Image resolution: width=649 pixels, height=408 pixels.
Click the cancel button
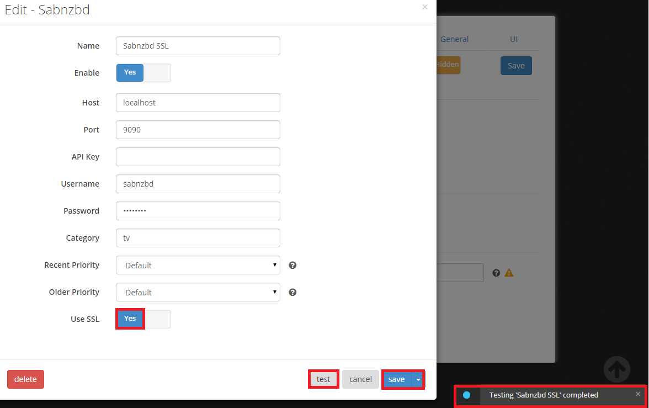click(x=360, y=379)
